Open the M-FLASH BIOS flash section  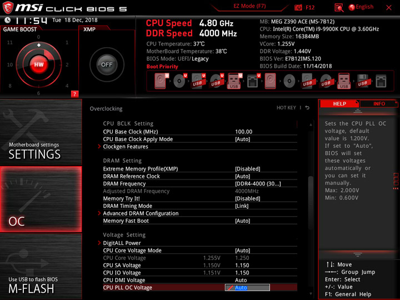[x=41, y=266]
